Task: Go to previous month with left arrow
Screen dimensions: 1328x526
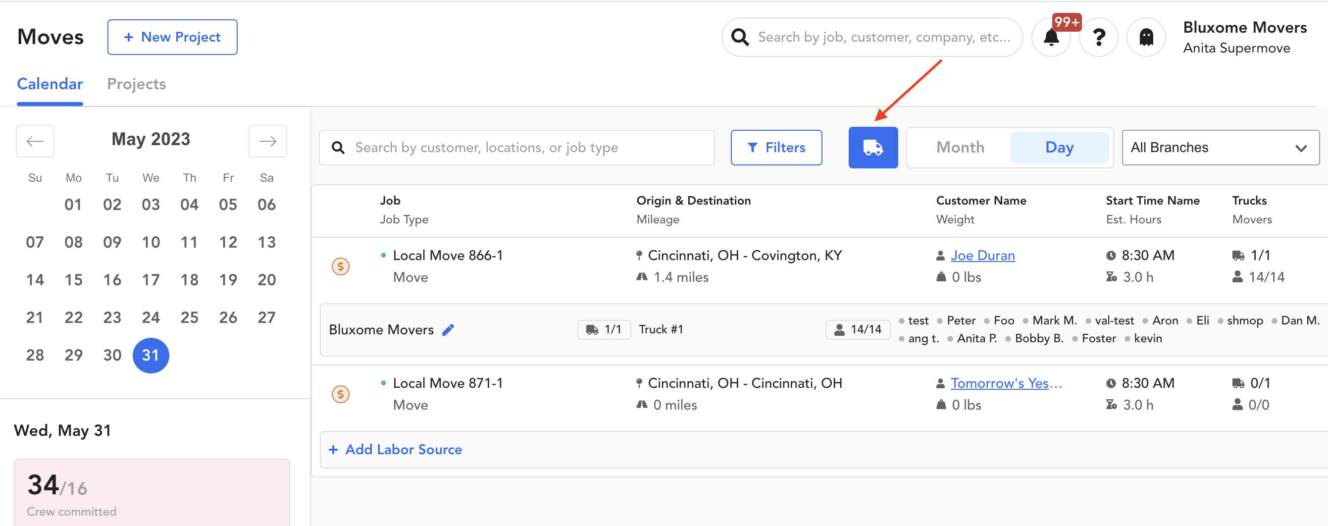Action: click(35, 141)
